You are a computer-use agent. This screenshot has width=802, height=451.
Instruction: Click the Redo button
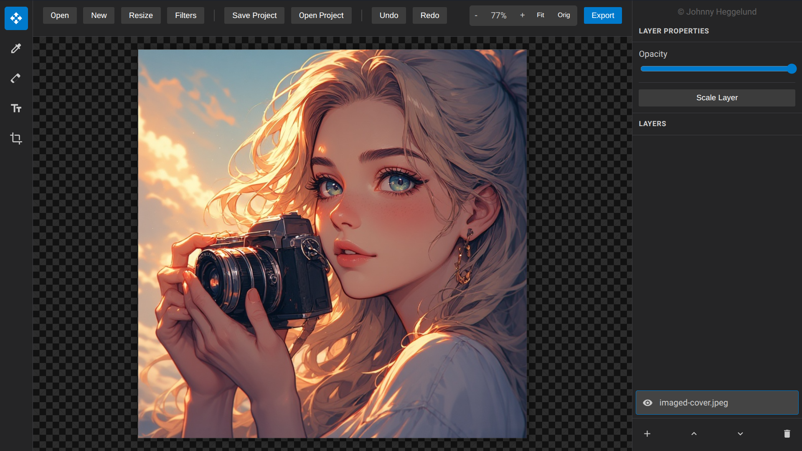coord(429,15)
